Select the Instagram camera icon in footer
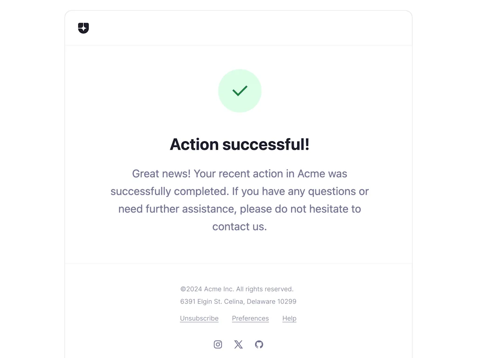Screen dimensions: 477x358 [x=218, y=344]
